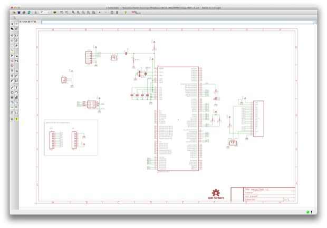
Task: Select the Wire line tool
Action: [x=12, y=87]
